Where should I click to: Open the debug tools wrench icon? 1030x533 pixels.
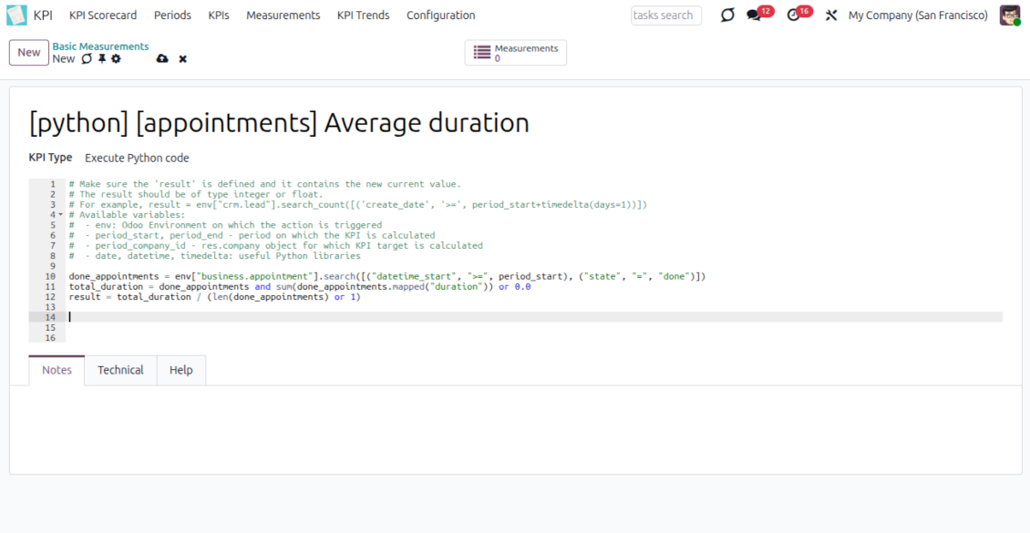click(x=830, y=15)
